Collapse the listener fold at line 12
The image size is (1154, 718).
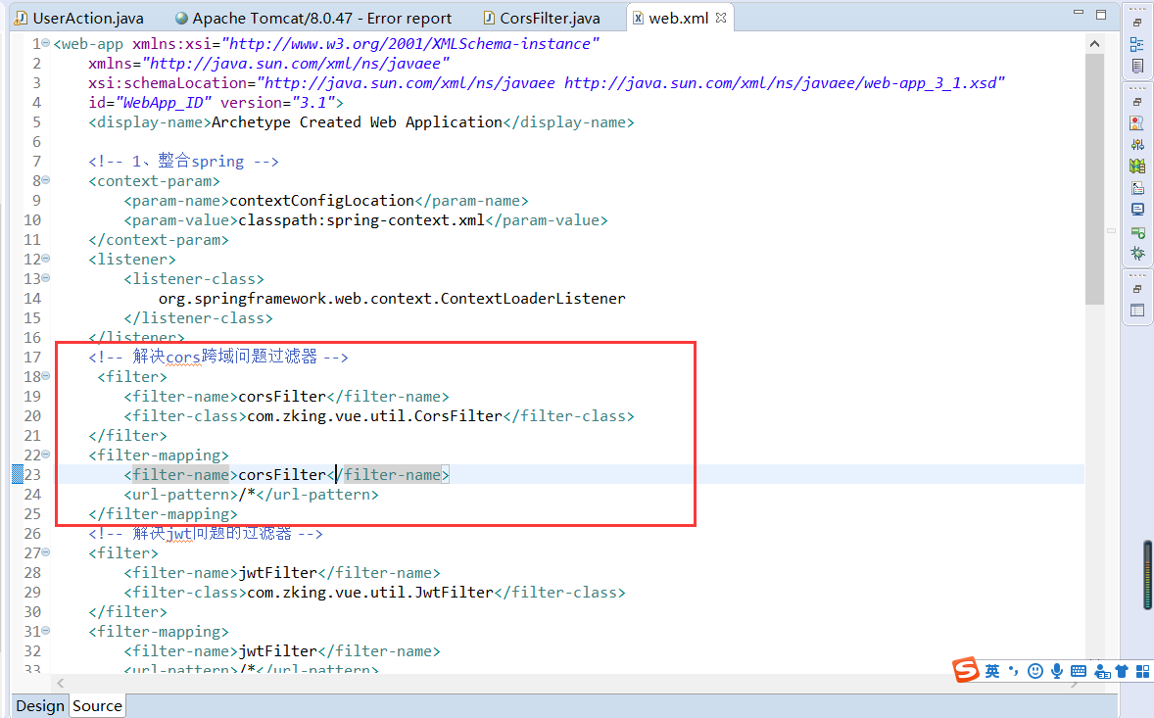pos(46,259)
